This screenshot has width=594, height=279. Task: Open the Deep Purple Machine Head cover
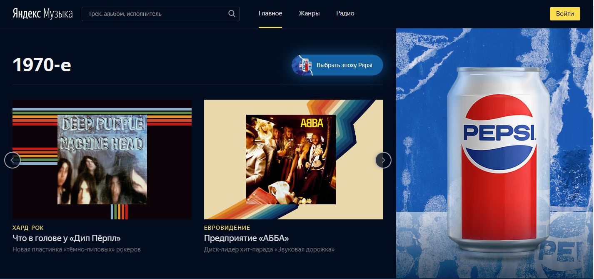102,159
